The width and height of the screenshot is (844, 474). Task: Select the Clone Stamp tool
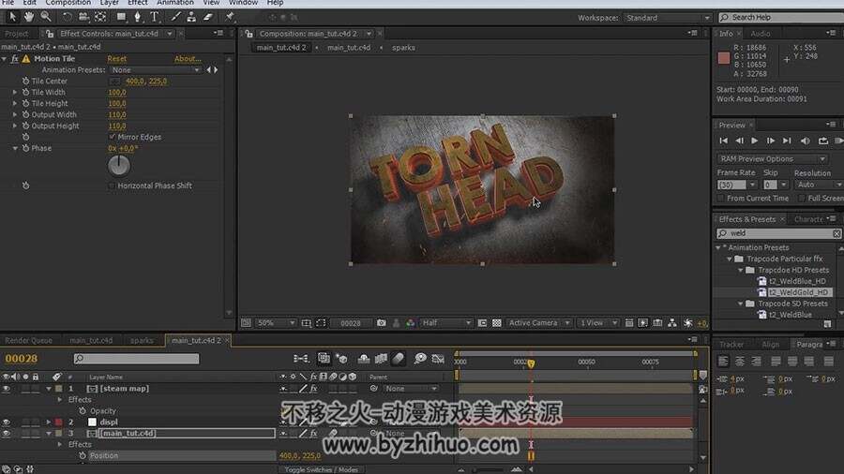(191, 17)
